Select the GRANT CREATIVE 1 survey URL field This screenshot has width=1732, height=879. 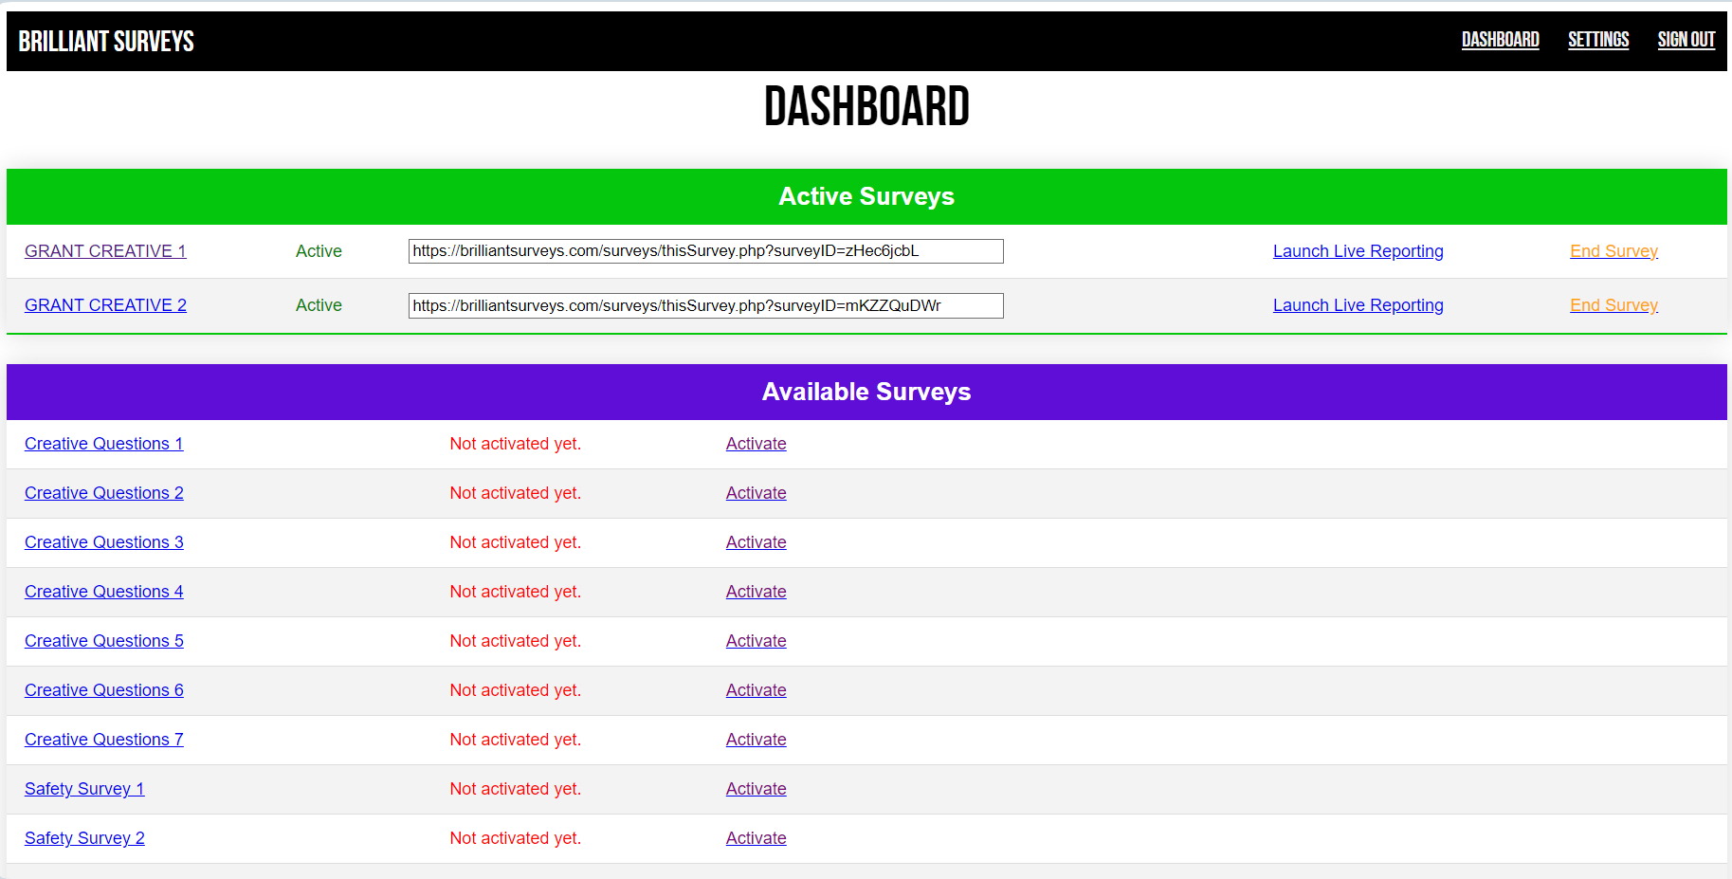[x=705, y=251]
